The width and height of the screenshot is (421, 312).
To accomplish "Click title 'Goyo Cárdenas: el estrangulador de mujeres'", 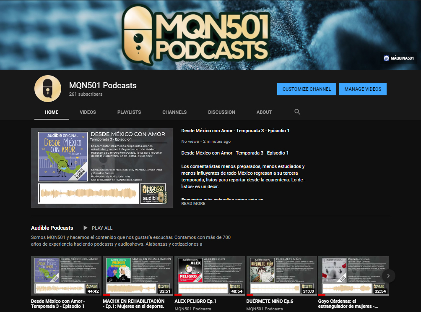I will coord(348,304).
